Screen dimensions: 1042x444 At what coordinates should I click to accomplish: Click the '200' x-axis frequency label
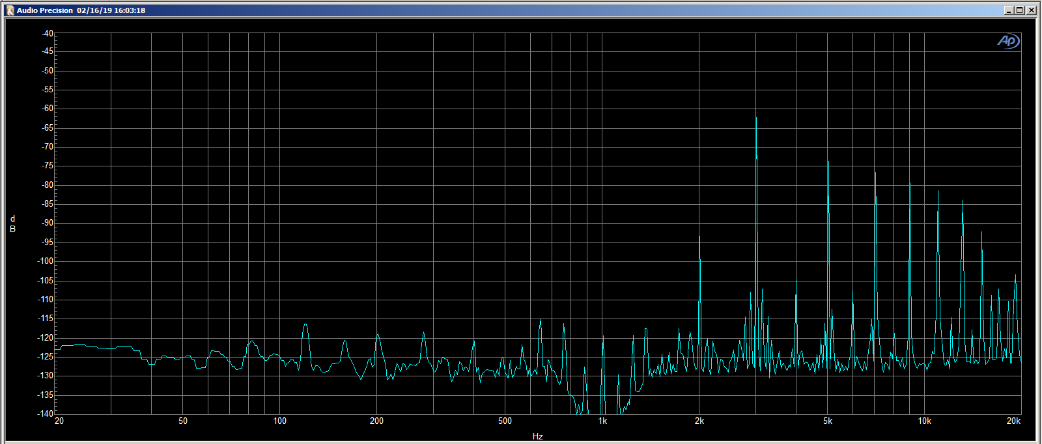(376, 421)
